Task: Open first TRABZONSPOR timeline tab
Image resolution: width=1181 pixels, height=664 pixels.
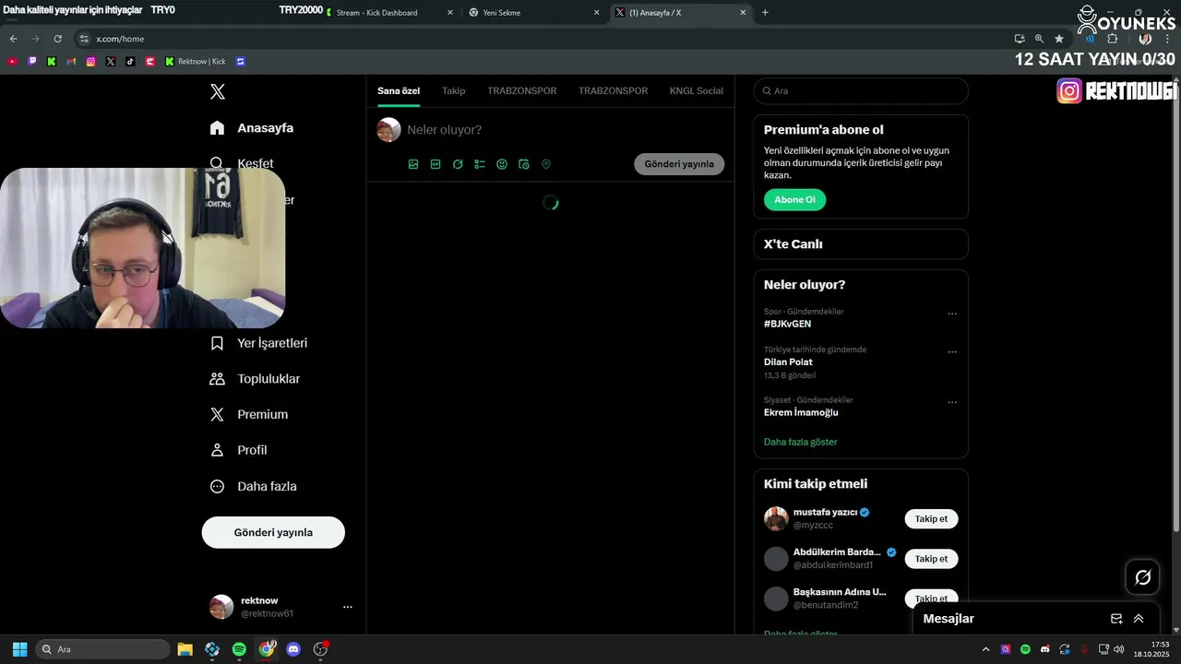Action: pyautogui.click(x=522, y=91)
